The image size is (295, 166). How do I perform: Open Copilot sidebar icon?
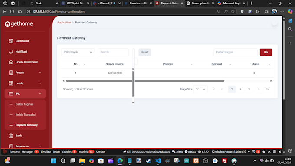(290, 11)
